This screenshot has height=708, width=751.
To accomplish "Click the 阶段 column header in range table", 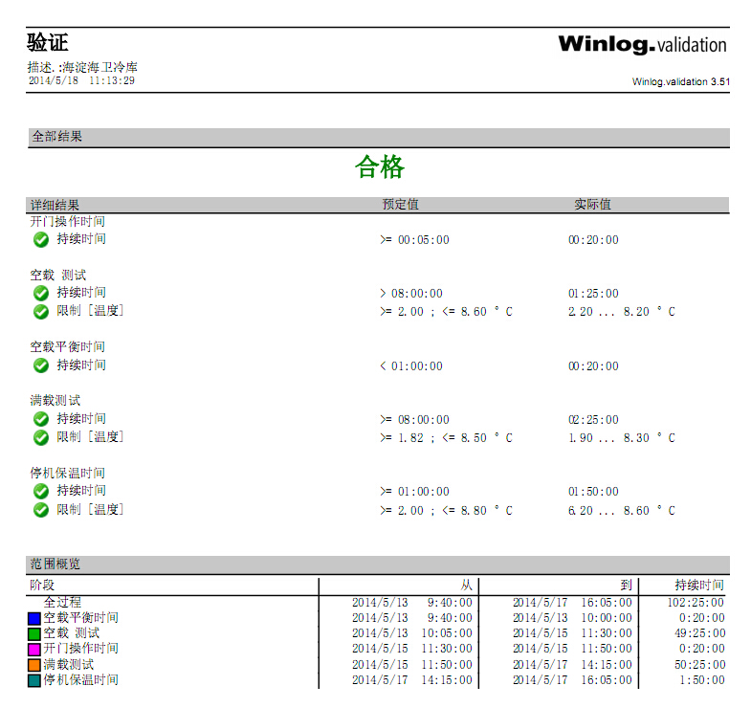I will [43, 585].
